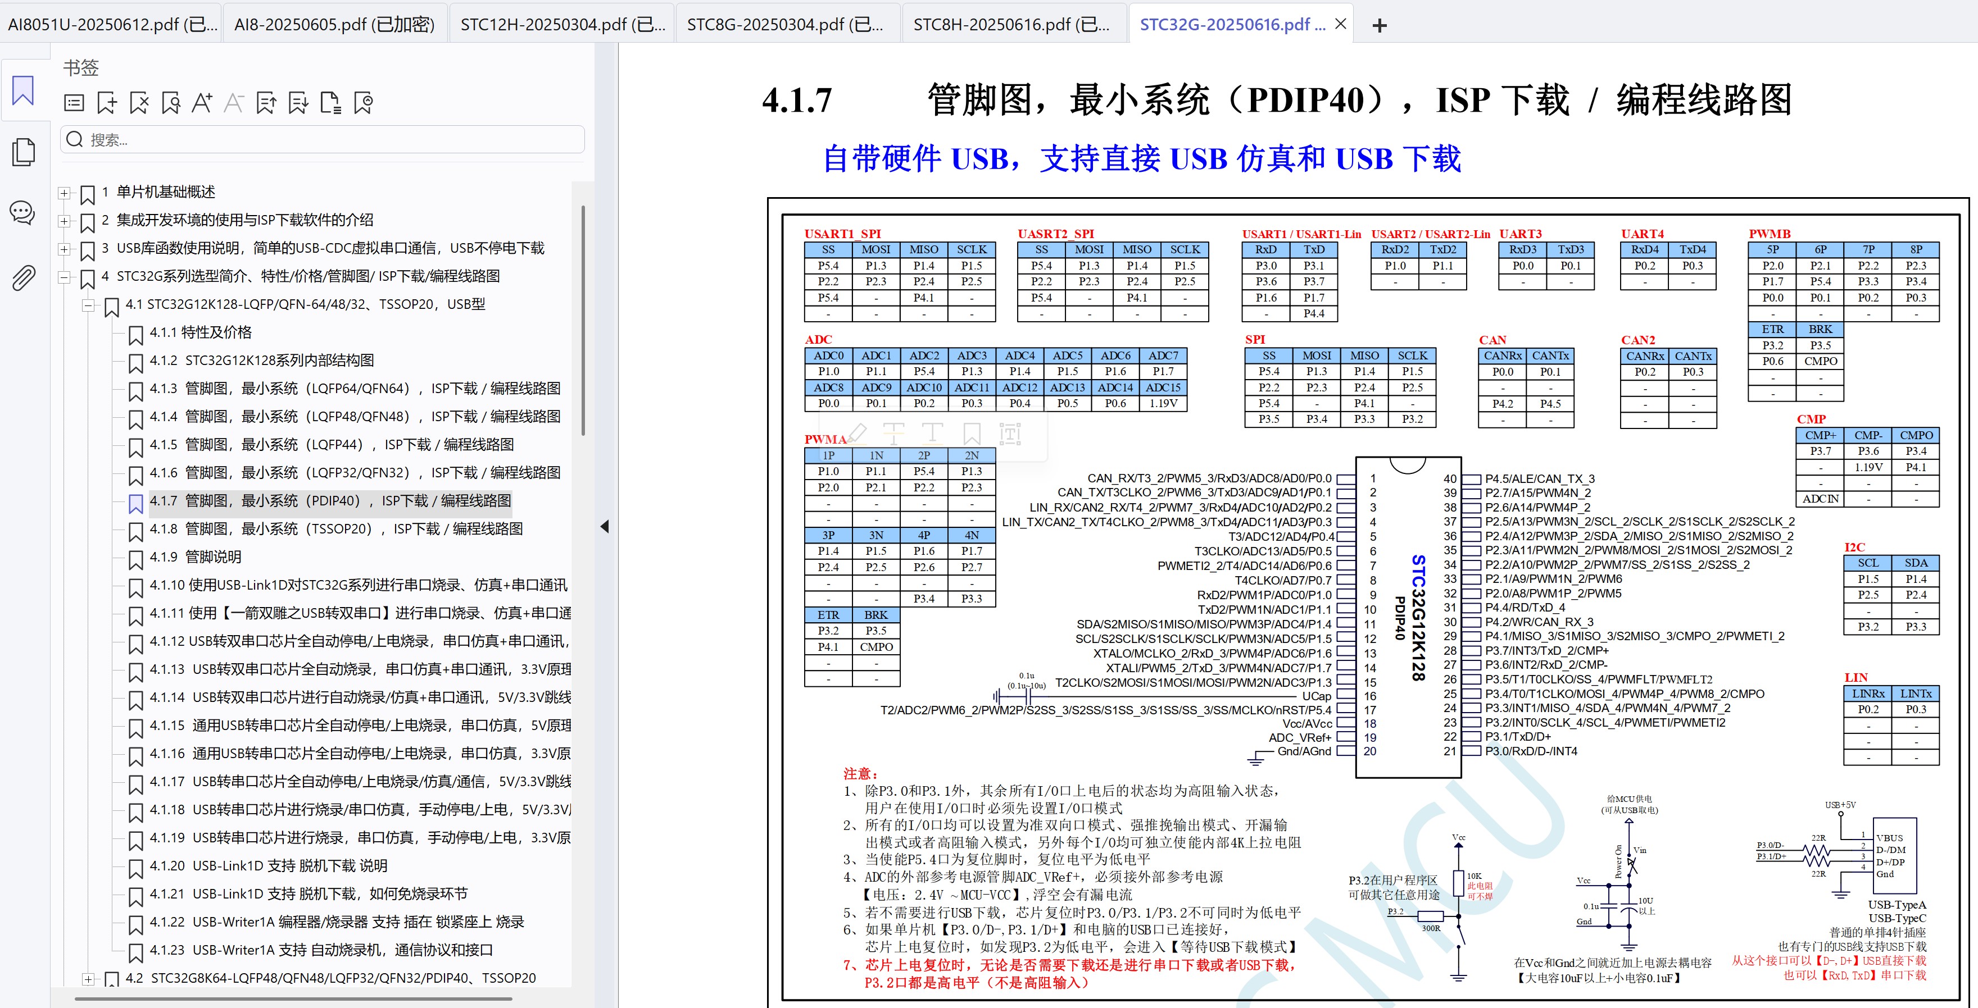
Task: Click the find bookmark magnifier icon
Action: tap(171, 103)
